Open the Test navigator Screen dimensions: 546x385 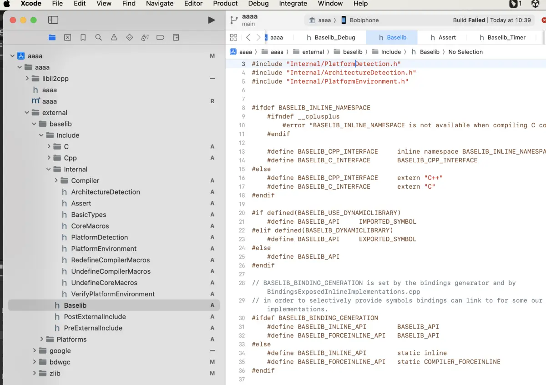(129, 37)
